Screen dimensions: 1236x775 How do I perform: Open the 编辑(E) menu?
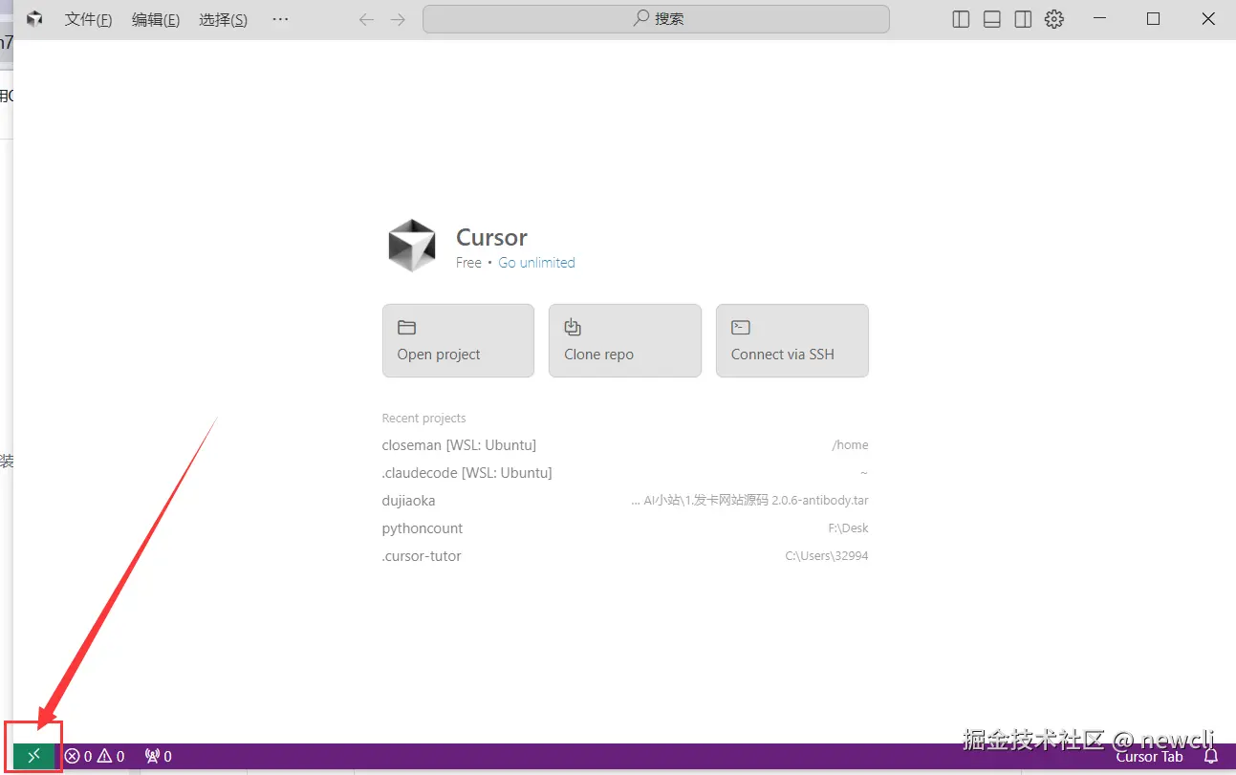click(156, 19)
